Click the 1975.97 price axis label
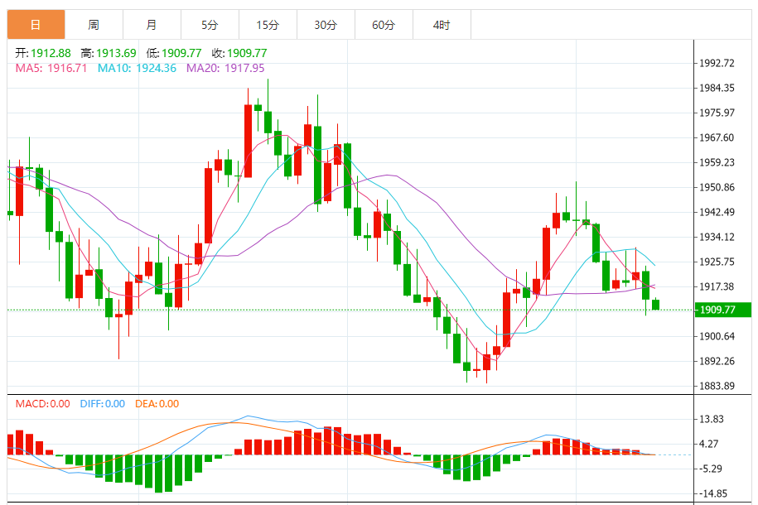The height and width of the screenshot is (505, 758). [x=717, y=113]
